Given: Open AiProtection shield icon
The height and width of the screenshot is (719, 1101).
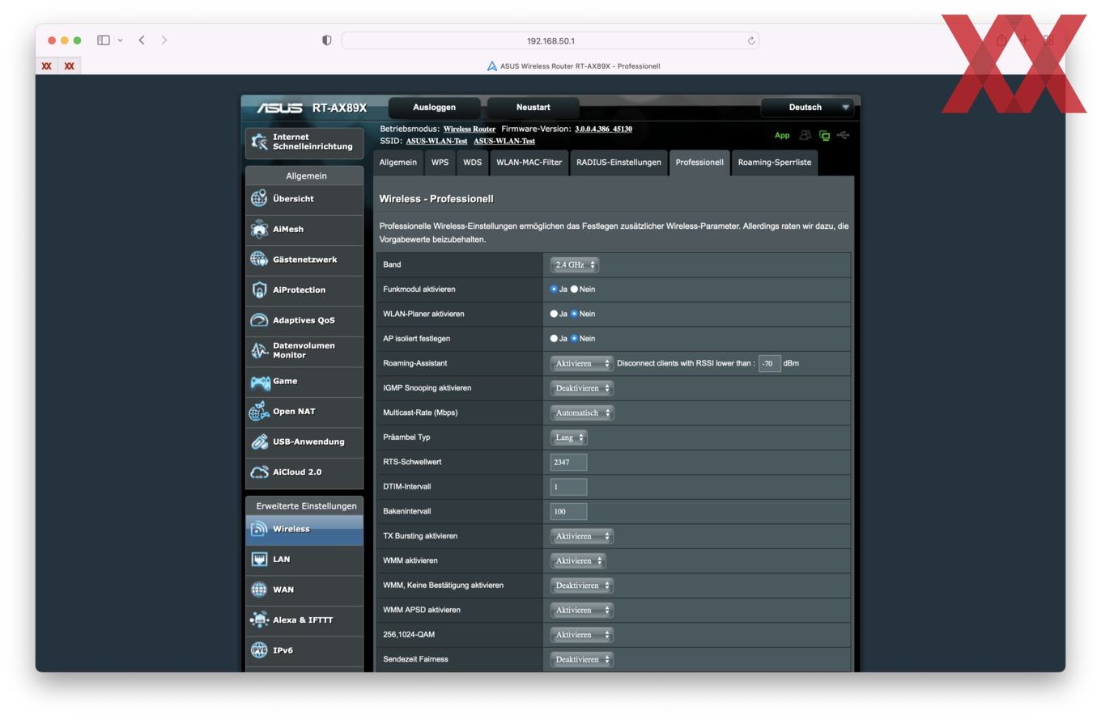Looking at the screenshot, I should click(259, 290).
